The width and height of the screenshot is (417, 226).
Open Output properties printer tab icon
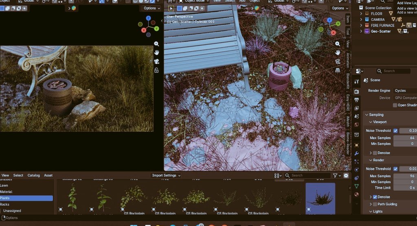[357, 100]
